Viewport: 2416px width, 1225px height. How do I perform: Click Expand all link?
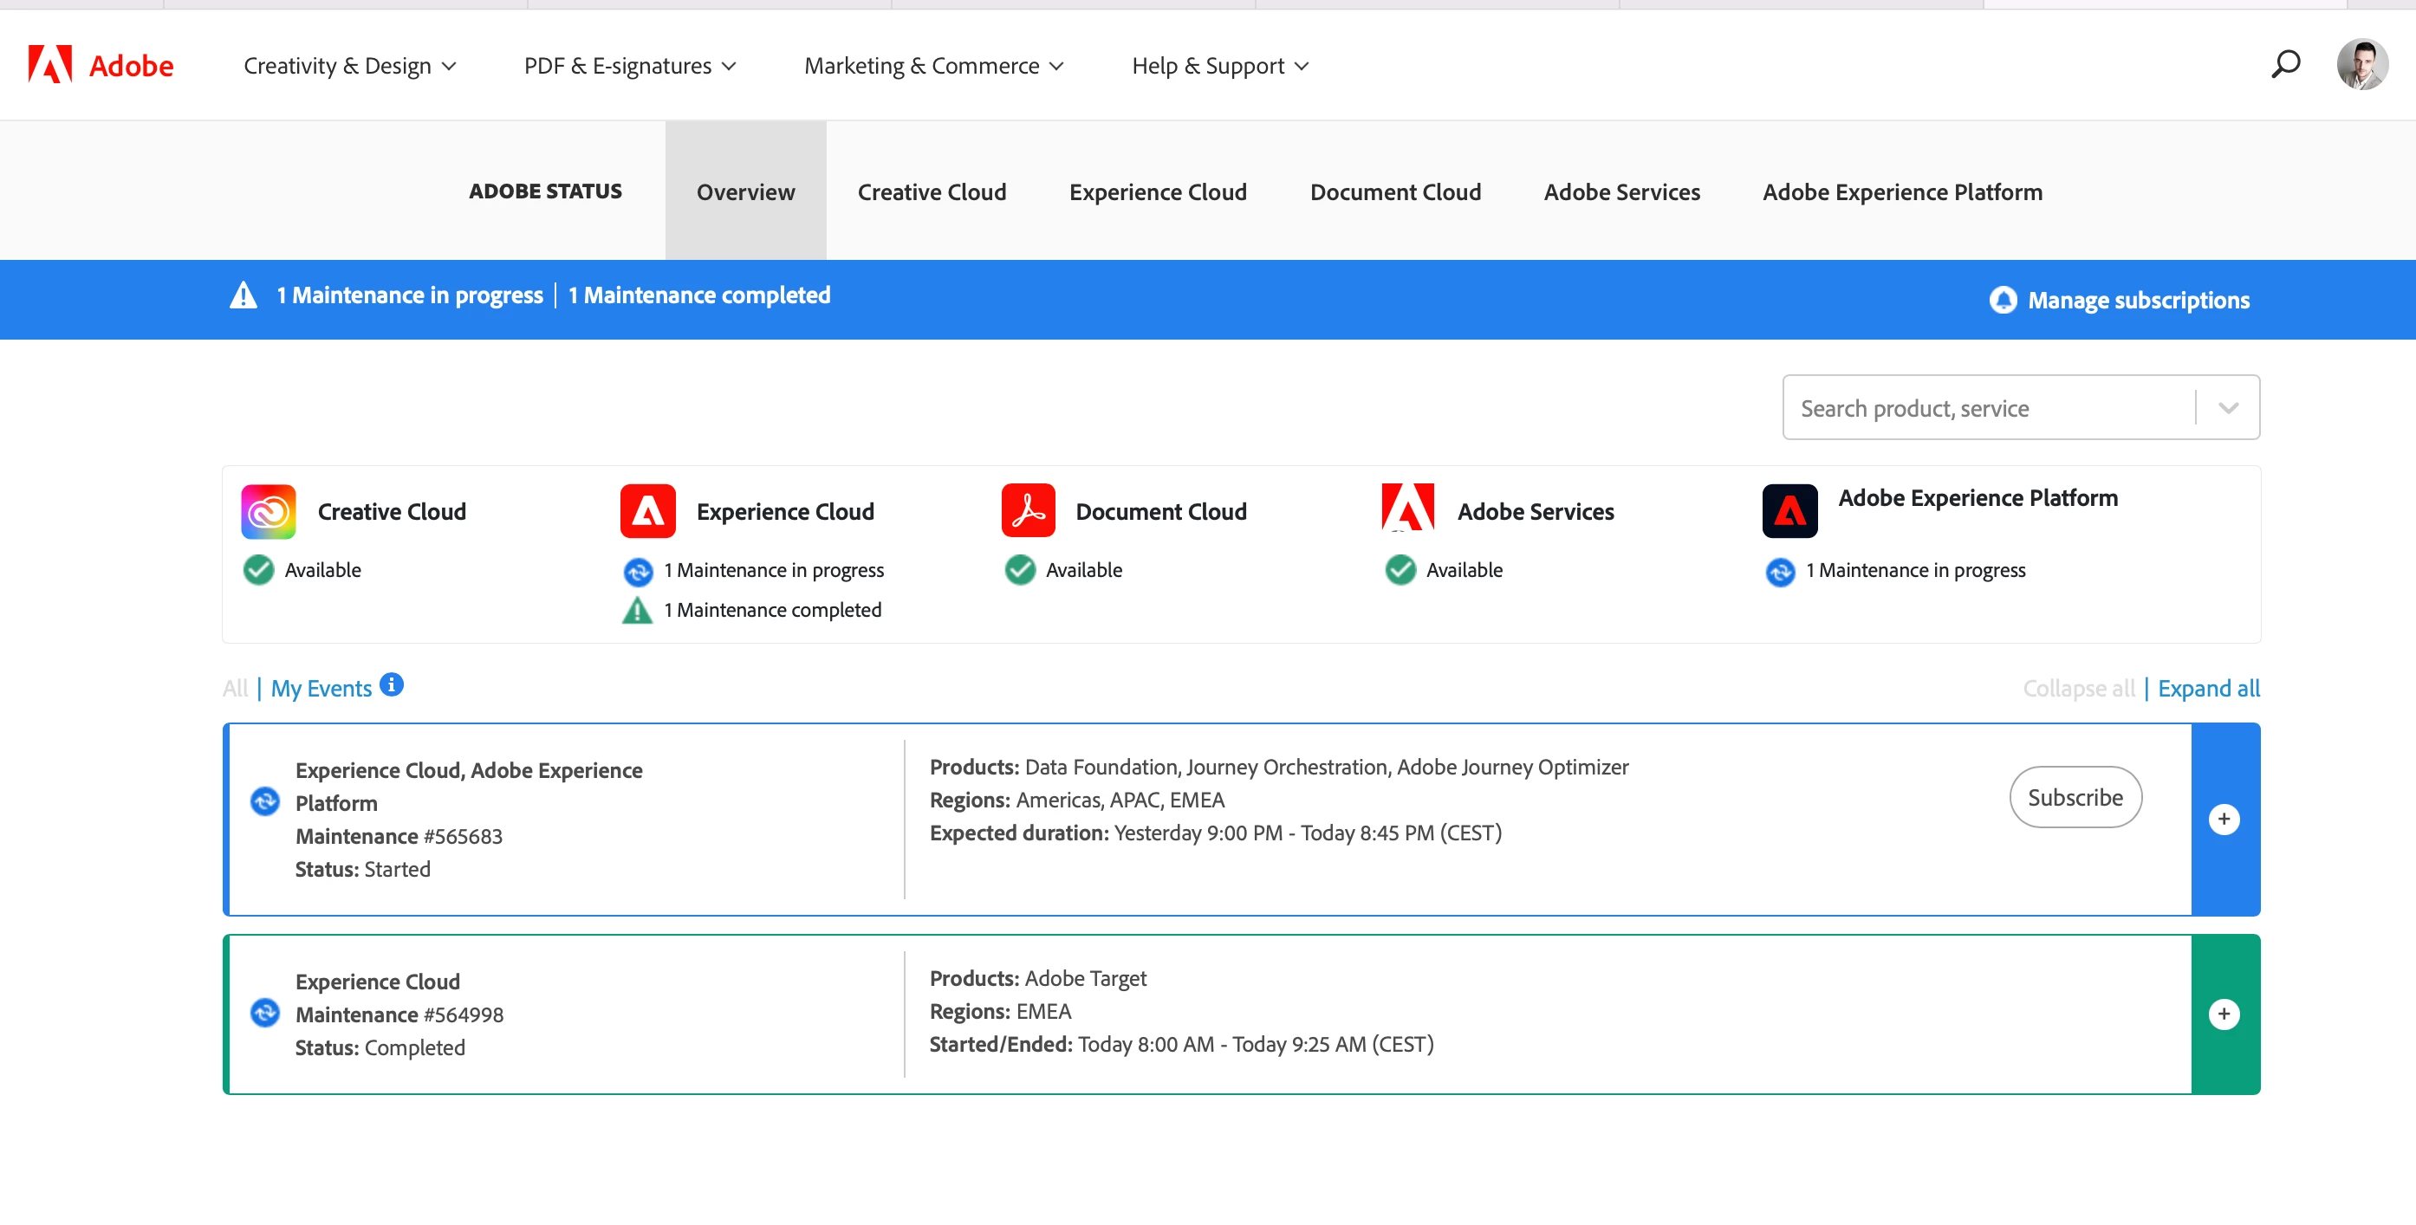point(2208,689)
